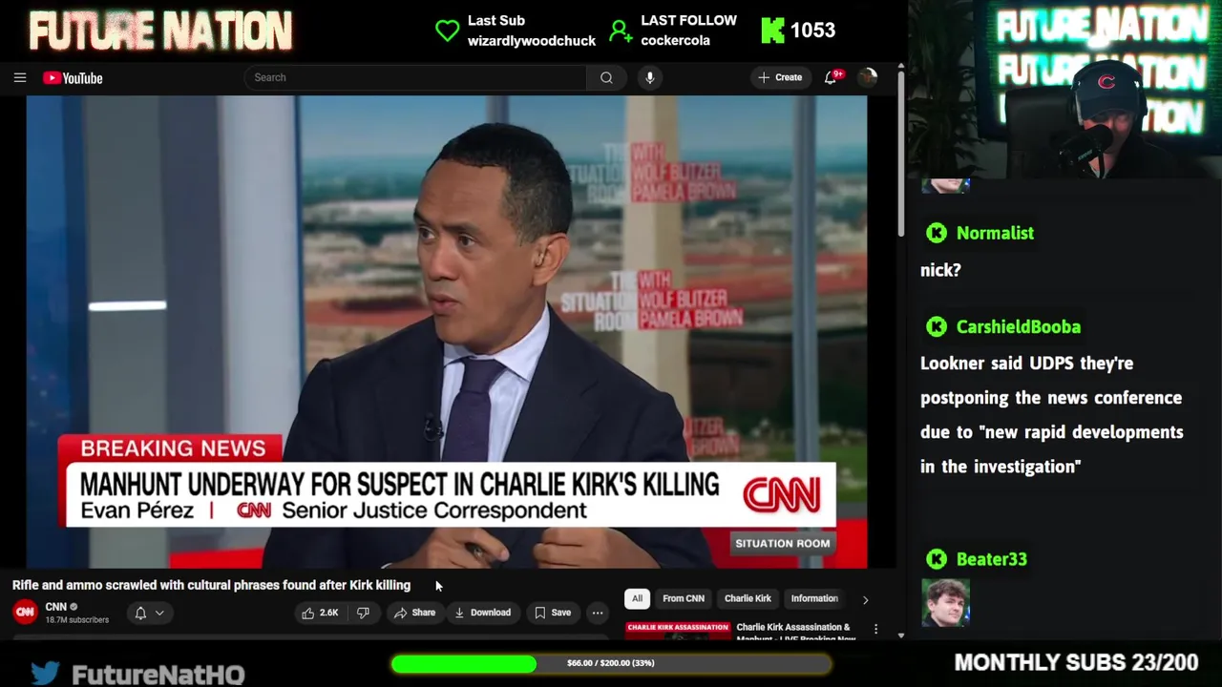Click chat username Normalist
Viewport: 1222px width, 687px height.
pos(995,233)
